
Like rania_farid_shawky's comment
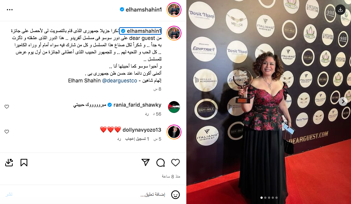click(7, 107)
